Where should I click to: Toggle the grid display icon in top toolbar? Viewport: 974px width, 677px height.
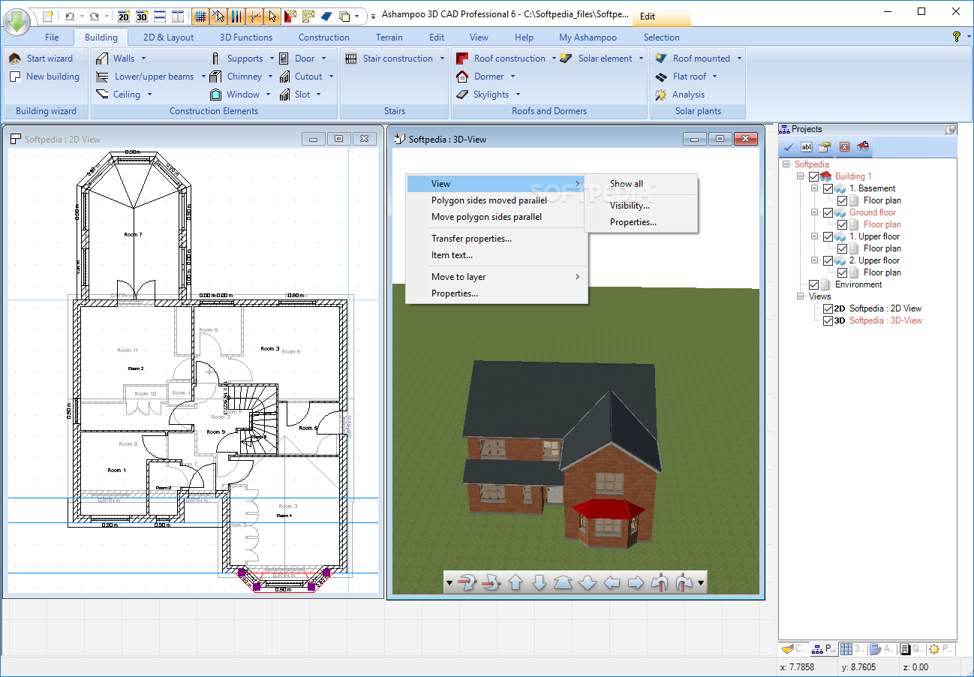200,16
